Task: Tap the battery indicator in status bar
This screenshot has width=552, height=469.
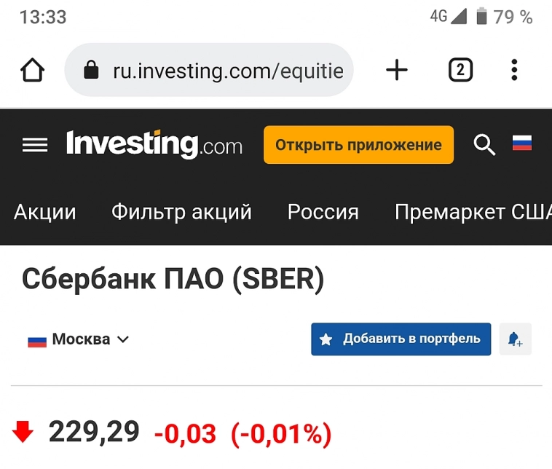Action: pos(481,17)
